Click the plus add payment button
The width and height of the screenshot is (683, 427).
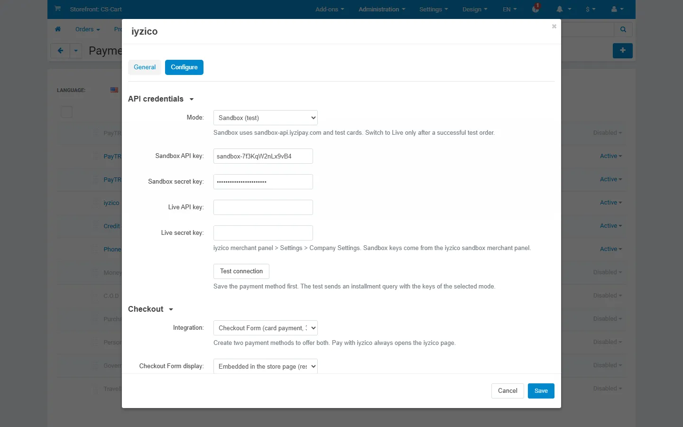(x=623, y=50)
